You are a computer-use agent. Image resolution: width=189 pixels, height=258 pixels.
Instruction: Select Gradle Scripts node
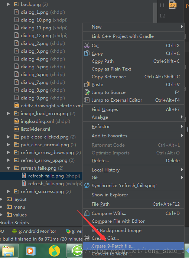tap(14, 222)
